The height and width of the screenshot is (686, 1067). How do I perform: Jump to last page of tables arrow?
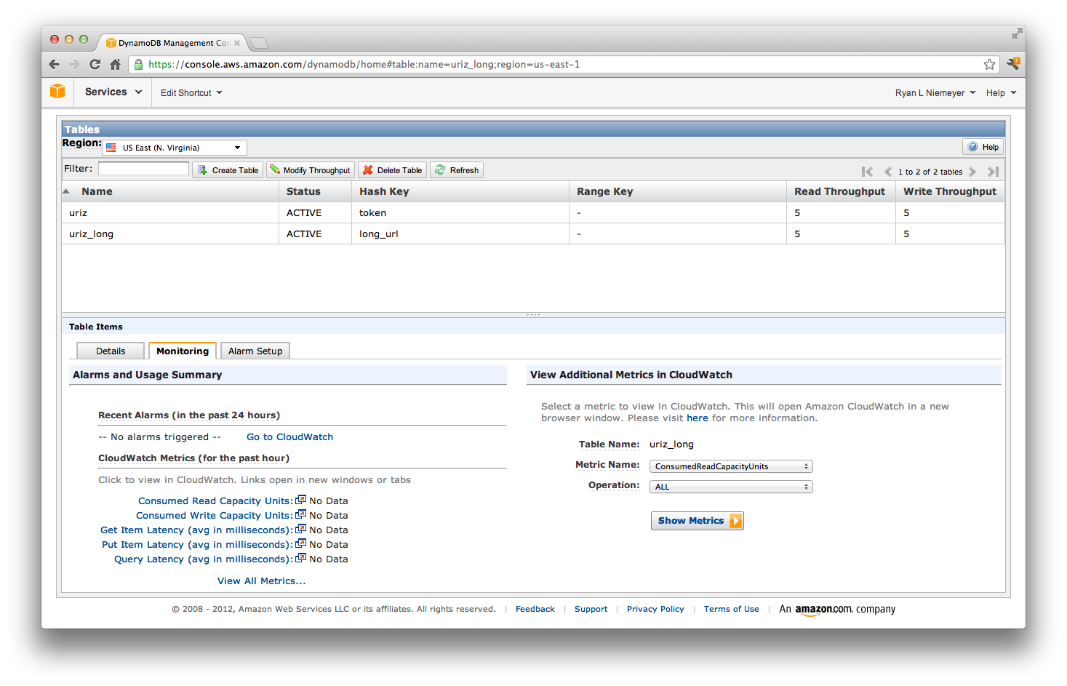[993, 171]
